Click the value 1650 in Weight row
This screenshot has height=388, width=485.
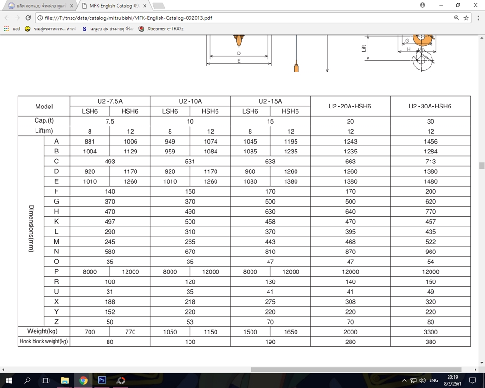(291, 332)
